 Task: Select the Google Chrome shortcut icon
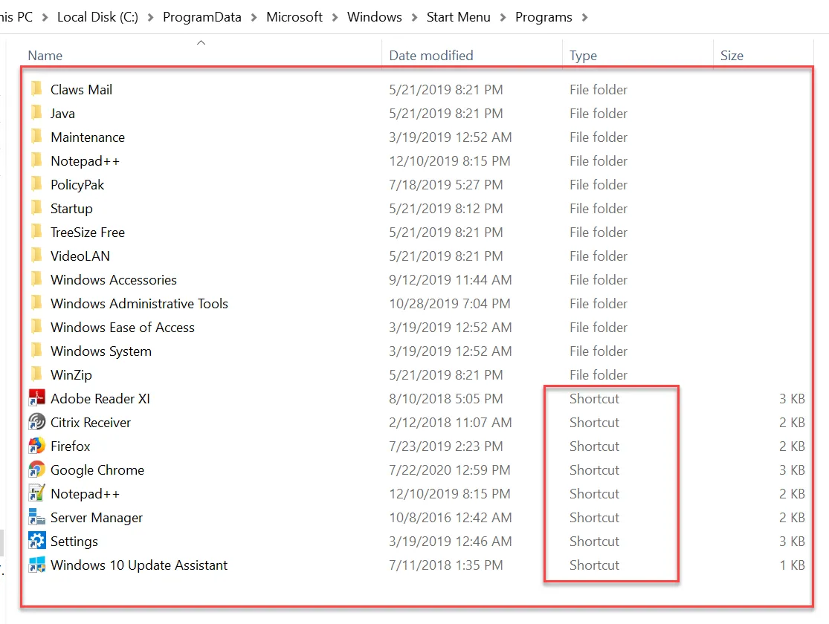36,470
